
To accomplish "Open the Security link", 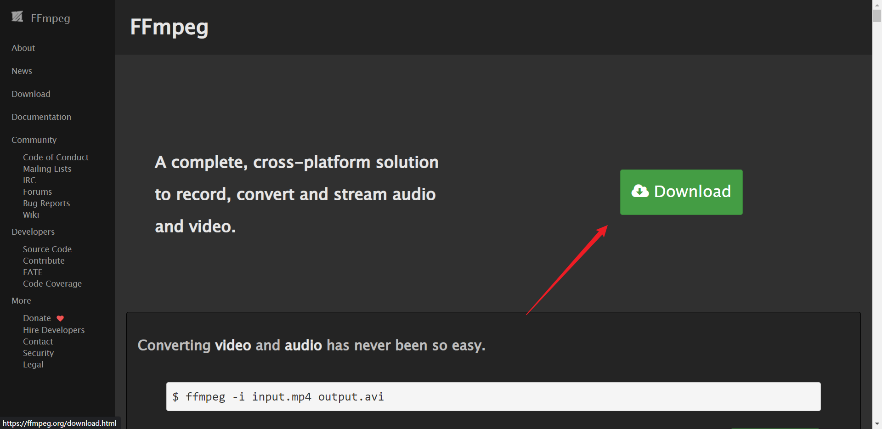I will [39, 353].
